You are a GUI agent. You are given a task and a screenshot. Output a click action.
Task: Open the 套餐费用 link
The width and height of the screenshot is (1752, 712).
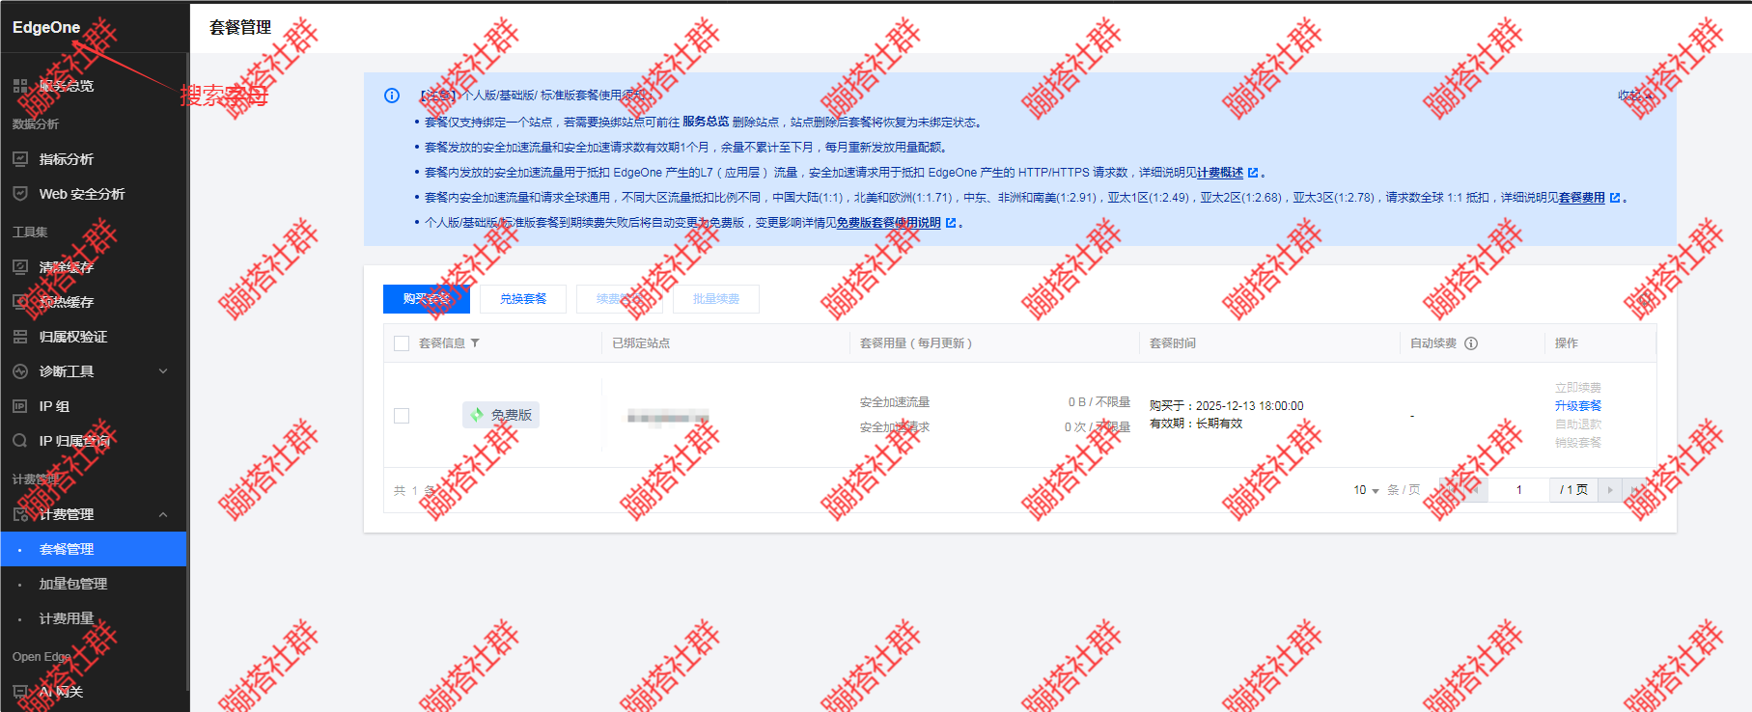pyautogui.click(x=1582, y=198)
